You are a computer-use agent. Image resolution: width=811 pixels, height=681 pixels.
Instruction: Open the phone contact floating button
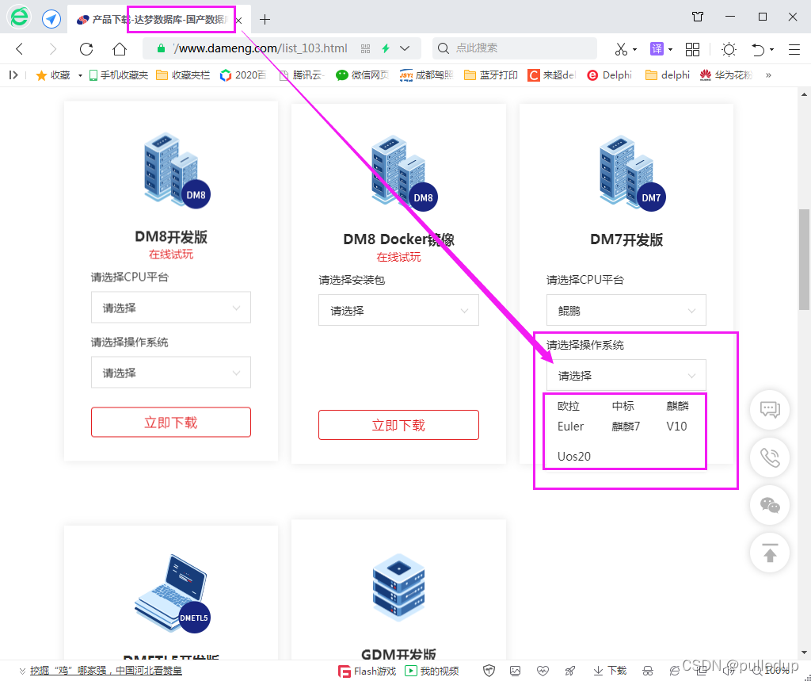pos(770,457)
